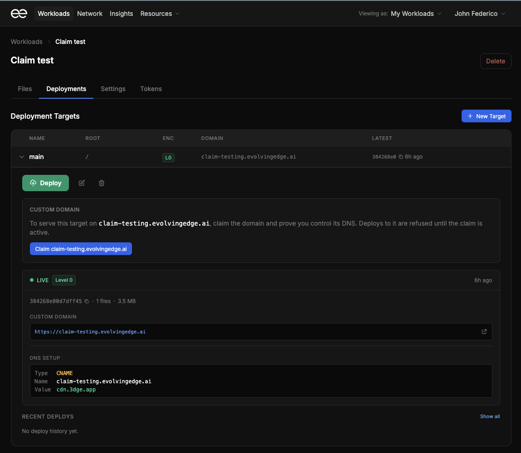Copy the latest deploy hash 384268e0
The height and width of the screenshot is (453, 521).
point(401,157)
